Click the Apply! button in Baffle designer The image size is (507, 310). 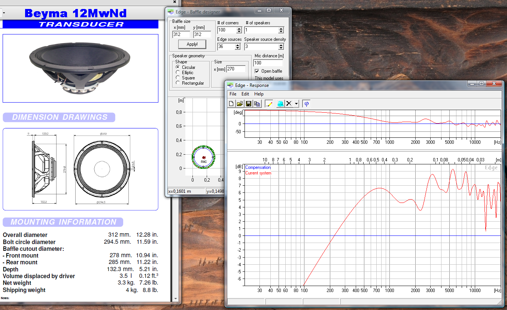[192, 44]
